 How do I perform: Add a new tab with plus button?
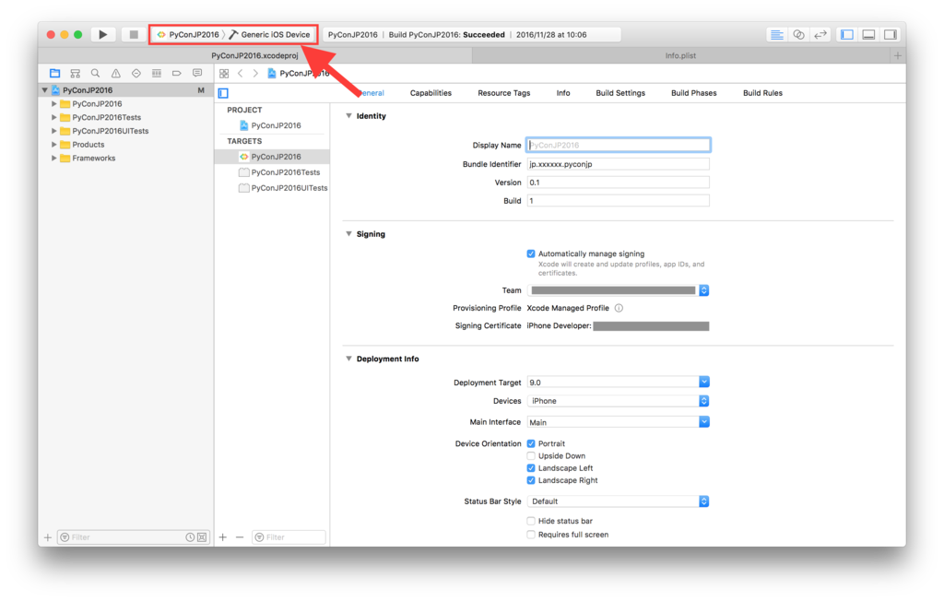click(898, 55)
